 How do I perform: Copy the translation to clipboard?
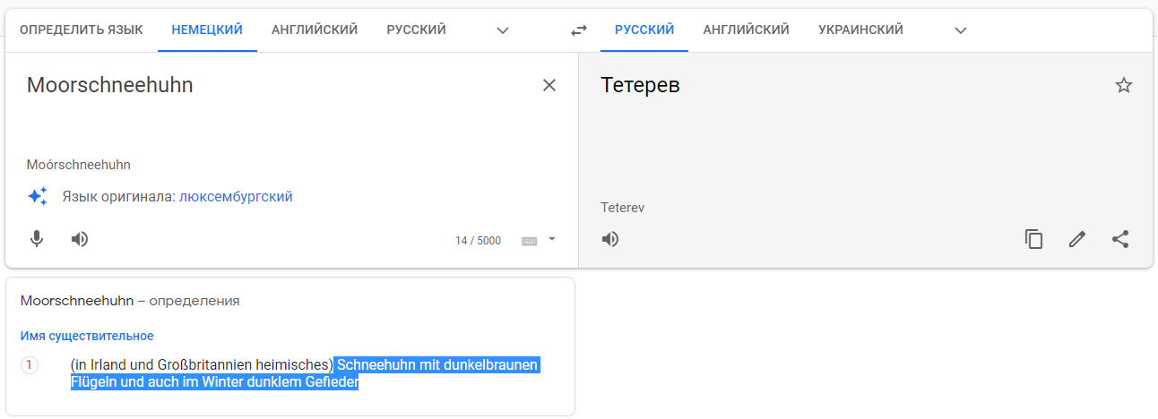coord(1034,239)
